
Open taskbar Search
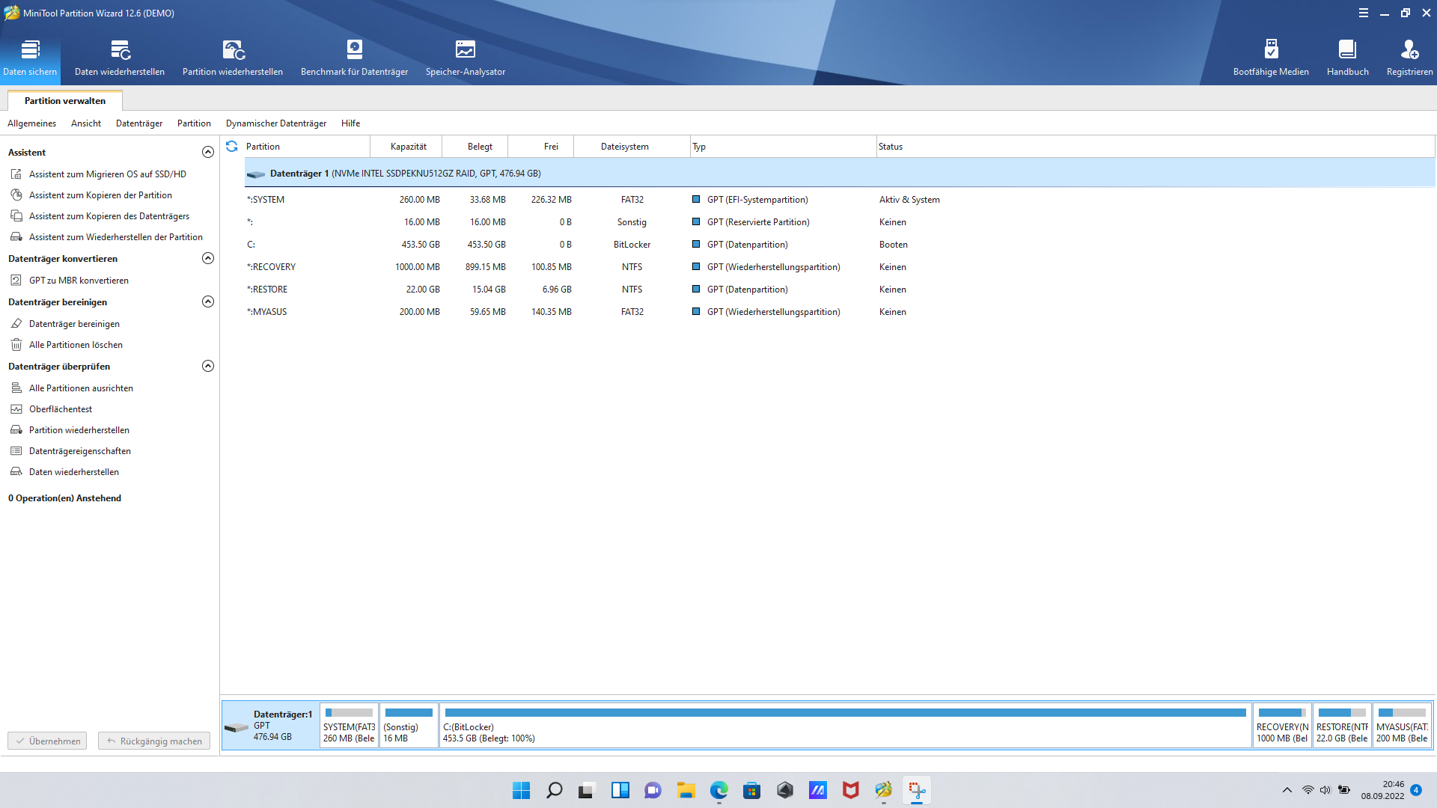(554, 790)
